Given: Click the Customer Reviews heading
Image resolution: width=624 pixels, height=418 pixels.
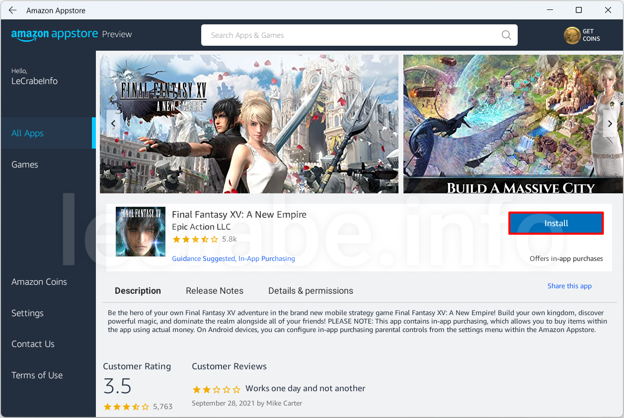Looking at the screenshot, I should click(229, 366).
